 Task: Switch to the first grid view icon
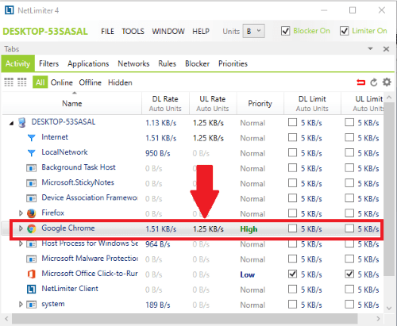click(9, 82)
